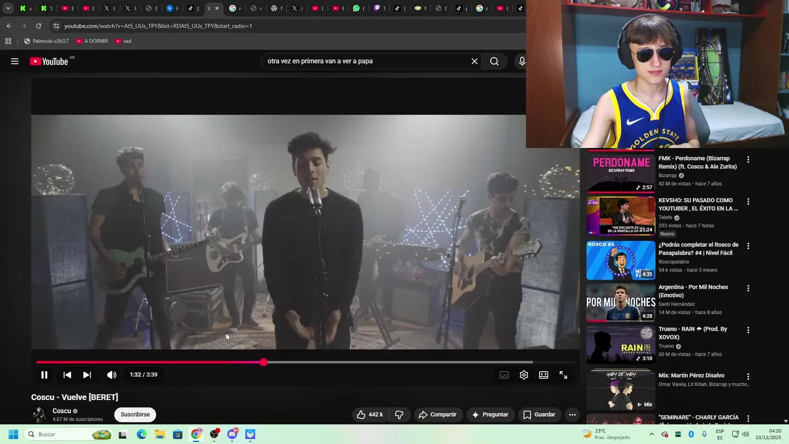Viewport: 789px width, 444px height.
Task: Open Coscu channel avatar
Action: pos(39,414)
